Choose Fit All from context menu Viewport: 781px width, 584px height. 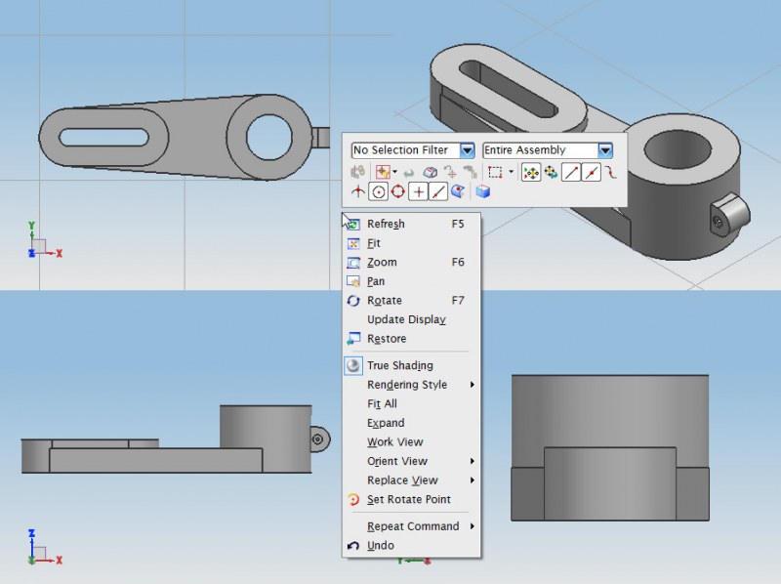(382, 403)
